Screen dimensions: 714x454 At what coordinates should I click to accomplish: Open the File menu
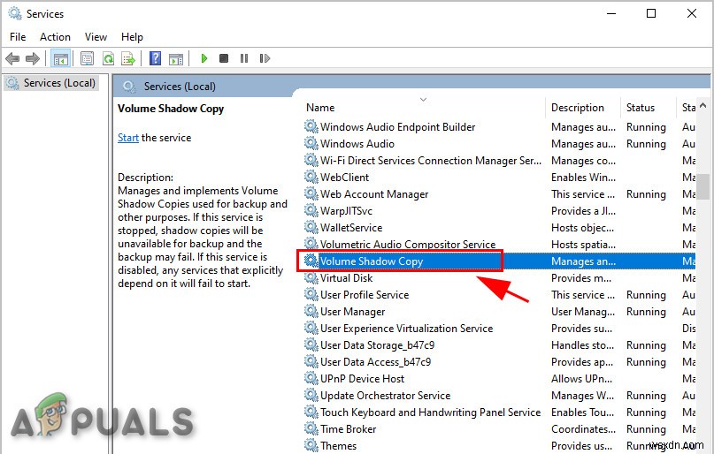point(18,37)
